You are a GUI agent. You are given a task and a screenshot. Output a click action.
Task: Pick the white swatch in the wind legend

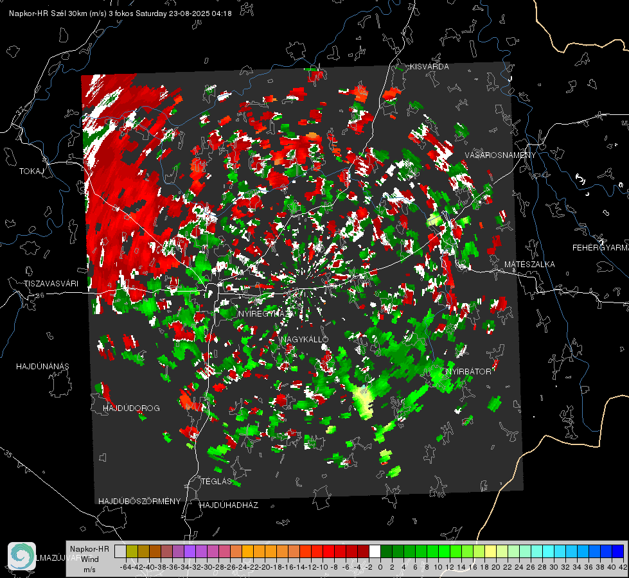point(375,551)
